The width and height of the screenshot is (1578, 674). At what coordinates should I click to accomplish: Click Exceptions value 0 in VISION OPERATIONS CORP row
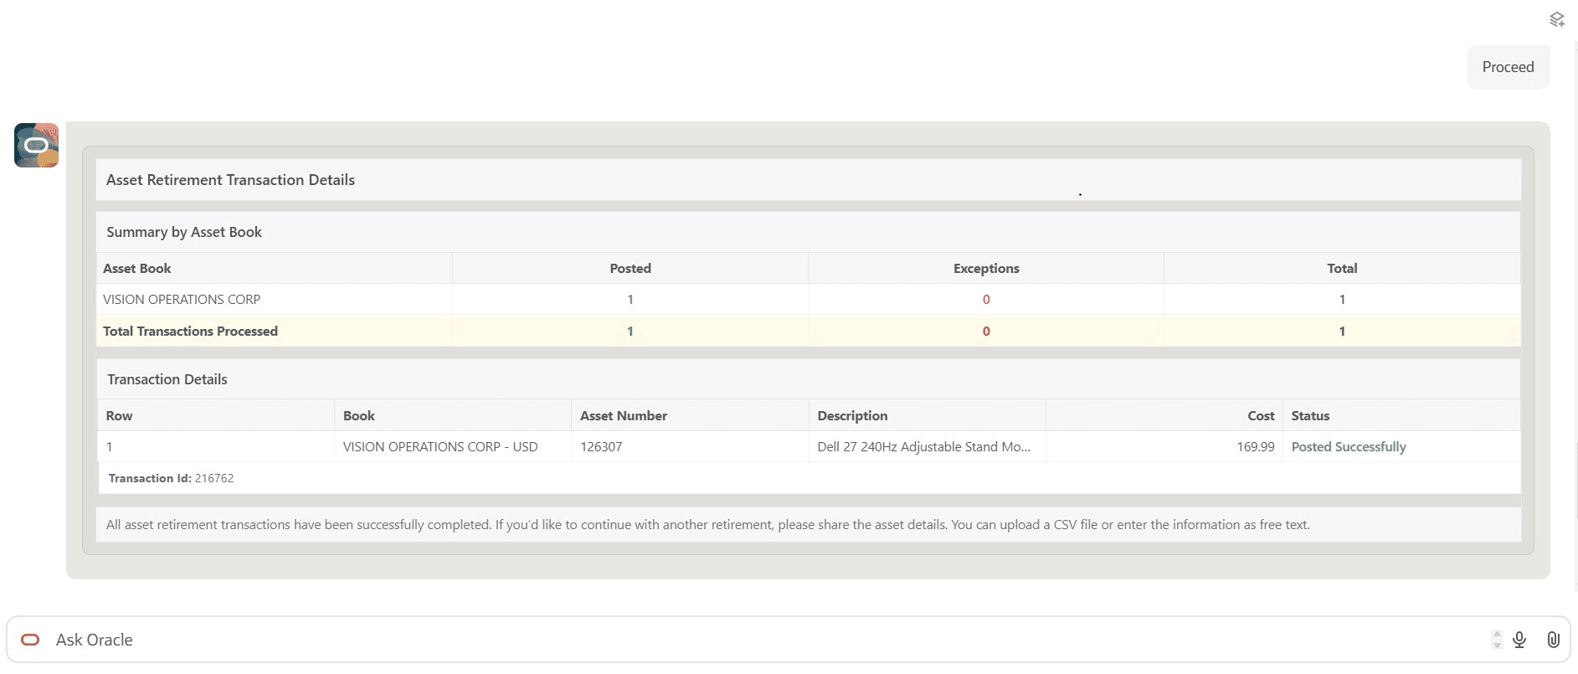pos(986,299)
